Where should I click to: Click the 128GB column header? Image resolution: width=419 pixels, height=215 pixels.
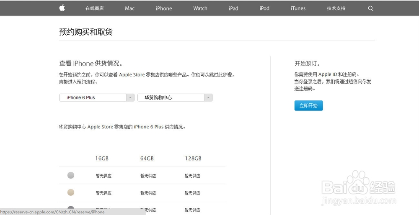[193, 159]
